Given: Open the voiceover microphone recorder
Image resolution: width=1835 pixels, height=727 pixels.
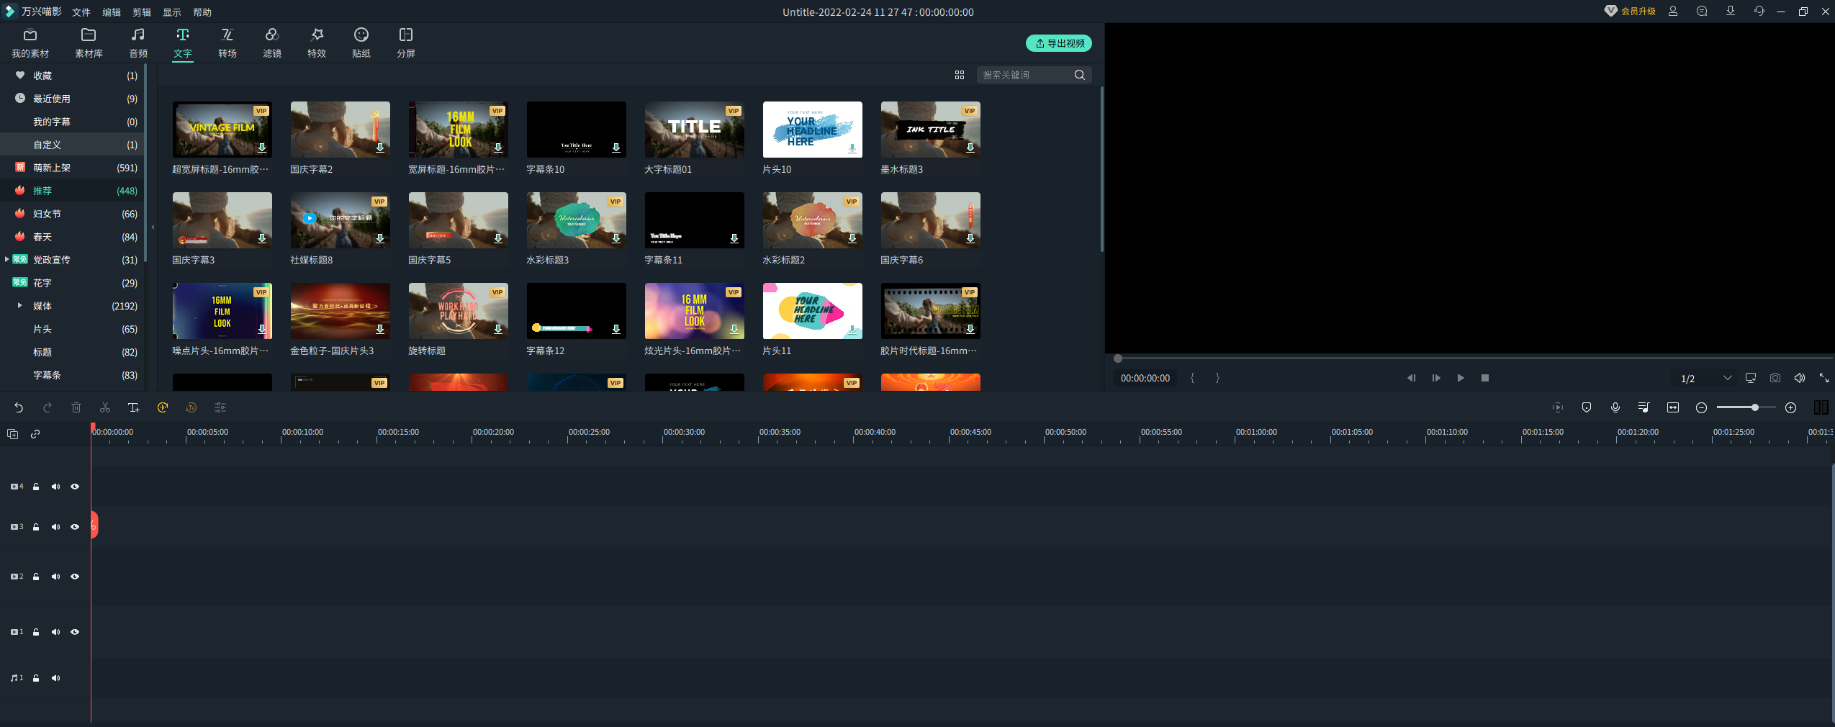Looking at the screenshot, I should 1615,407.
